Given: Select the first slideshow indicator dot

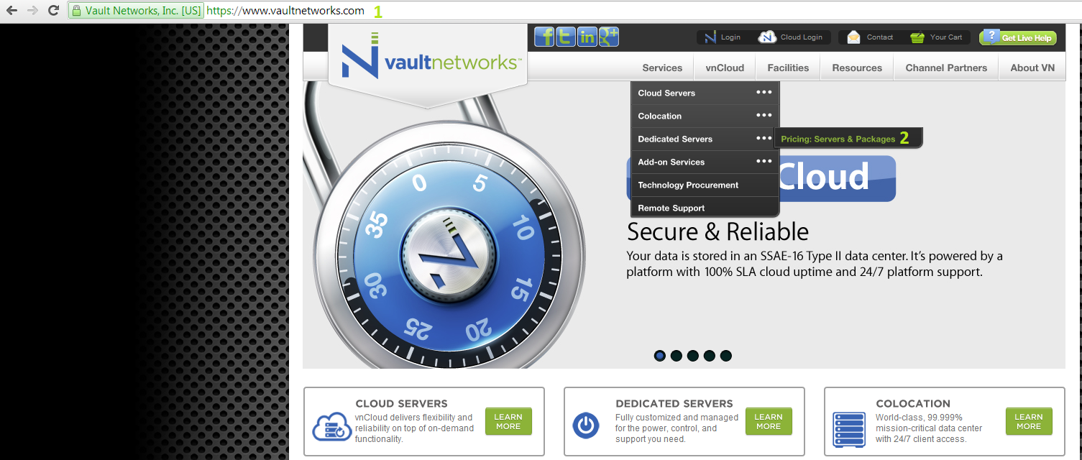Looking at the screenshot, I should click(x=660, y=355).
